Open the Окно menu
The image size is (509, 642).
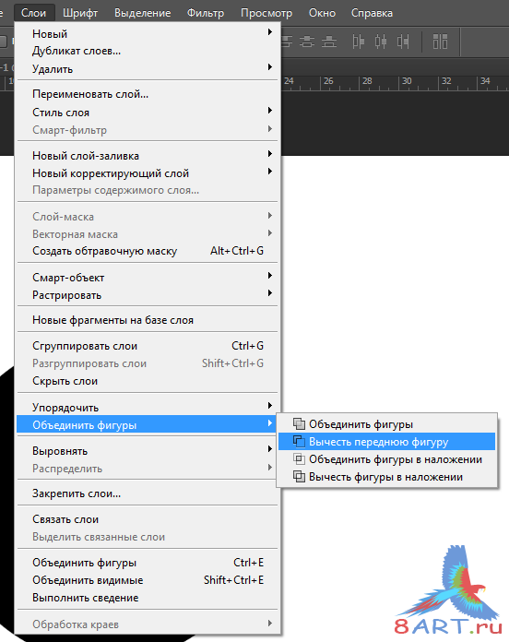[x=322, y=13]
